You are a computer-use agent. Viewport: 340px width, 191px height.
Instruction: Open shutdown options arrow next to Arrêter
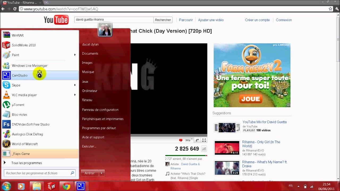tap(101, 173)
